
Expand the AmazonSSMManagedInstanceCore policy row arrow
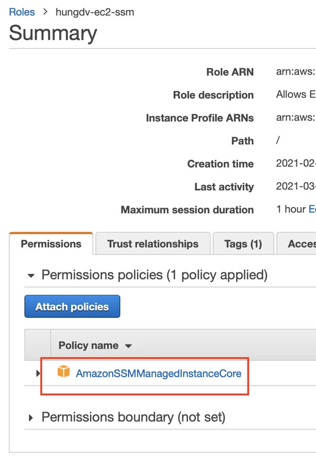coord(38,373)
